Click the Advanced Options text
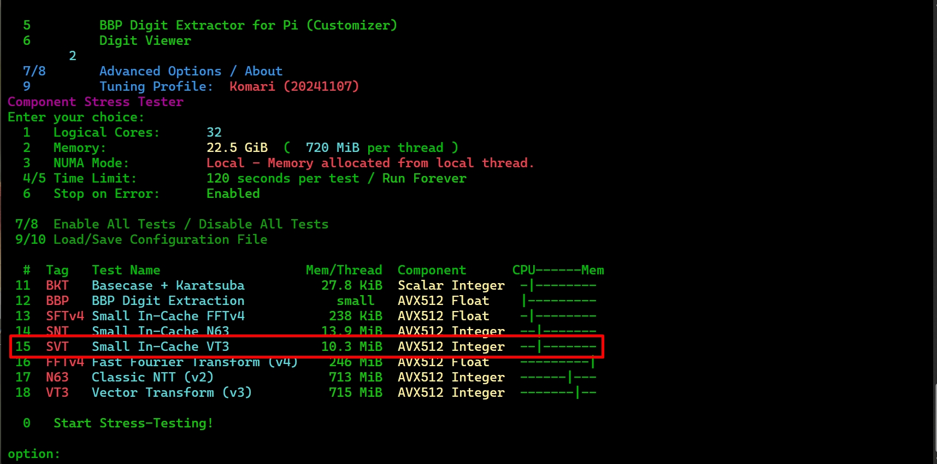This screenshot has width=937, height=464. [160, 72]
